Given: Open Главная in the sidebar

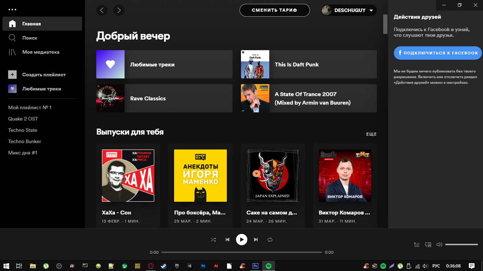Looking at the screenshot, I should coord(42,24).
